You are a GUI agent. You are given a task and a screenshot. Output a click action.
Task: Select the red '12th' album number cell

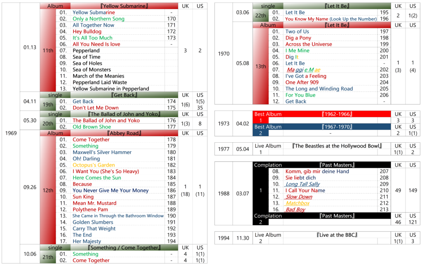(47, 191)
